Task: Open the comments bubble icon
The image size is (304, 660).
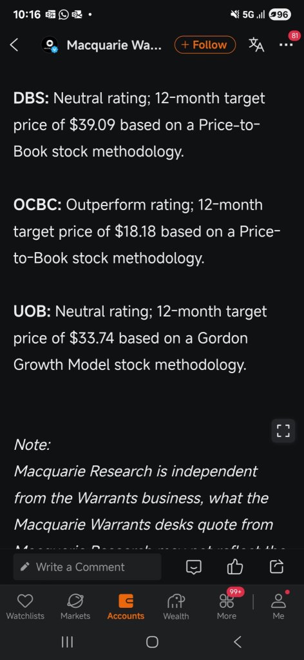Action: pyautogui.click(x=194, y=567)
